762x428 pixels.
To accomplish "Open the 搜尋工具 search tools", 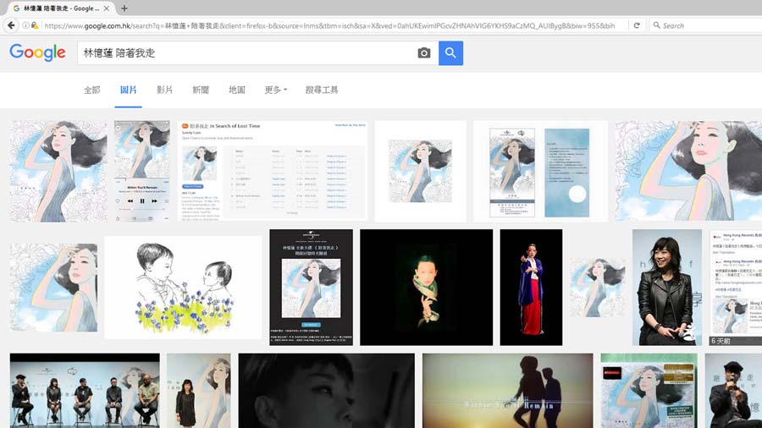I will (x=322, y=90).
